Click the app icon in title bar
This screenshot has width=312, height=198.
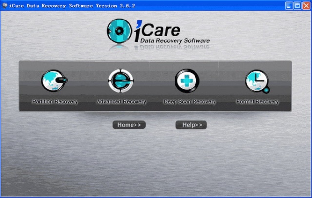[4, 5]
